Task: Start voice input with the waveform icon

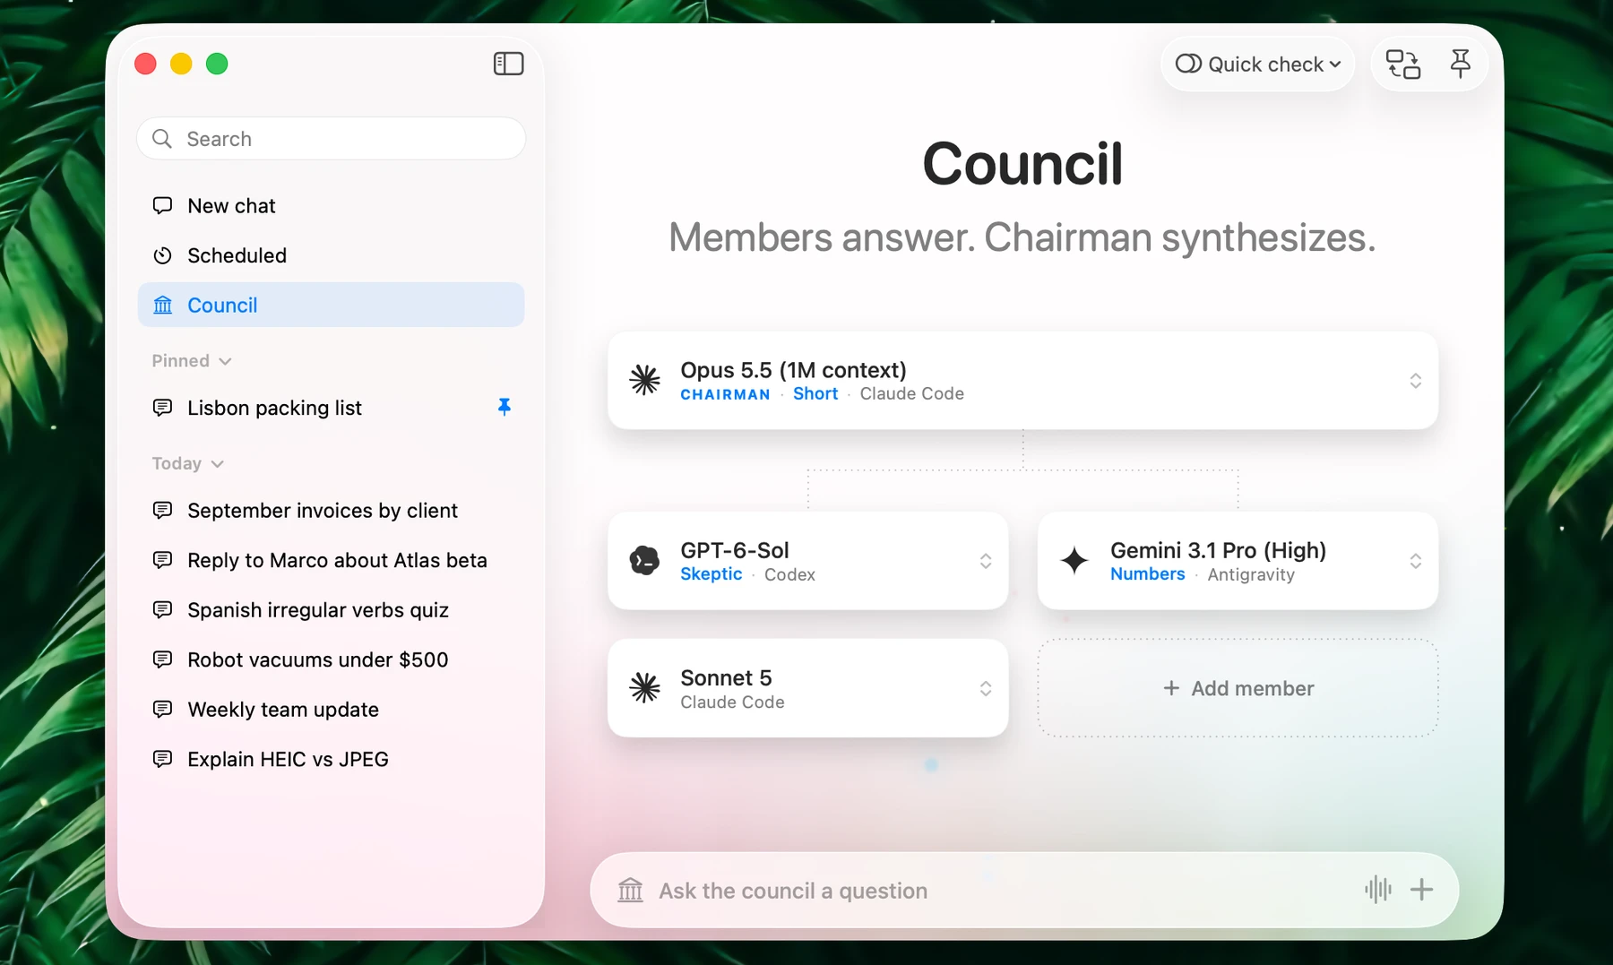Action: click(1378, 890)
